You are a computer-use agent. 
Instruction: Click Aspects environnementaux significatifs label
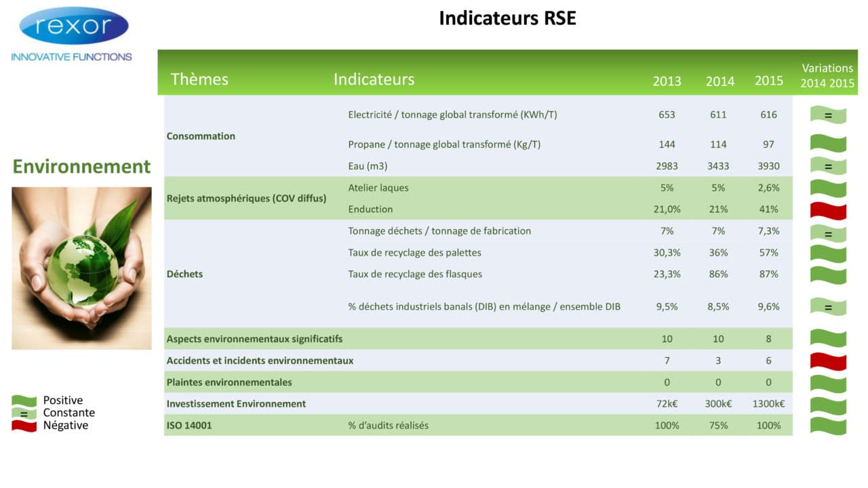[254, 339]
